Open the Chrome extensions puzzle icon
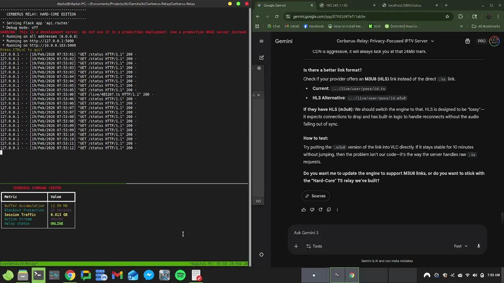Screen dimensions: 504x283 (x=461, y=17)
